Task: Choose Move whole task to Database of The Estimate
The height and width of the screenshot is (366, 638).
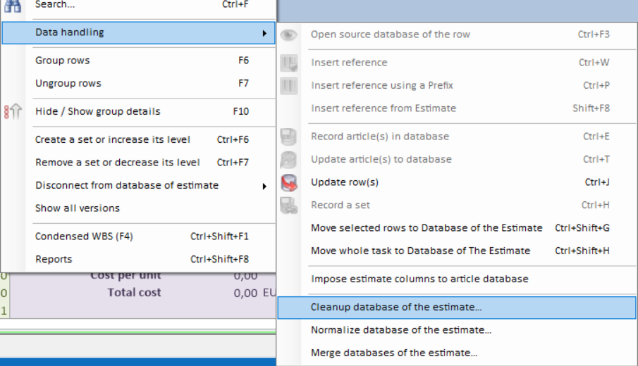Action: pyautogui.click(x=420, y=251)
